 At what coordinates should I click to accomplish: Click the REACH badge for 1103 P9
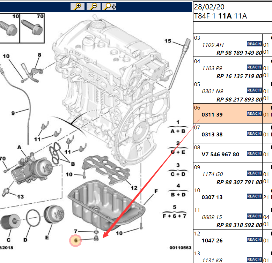254,67
